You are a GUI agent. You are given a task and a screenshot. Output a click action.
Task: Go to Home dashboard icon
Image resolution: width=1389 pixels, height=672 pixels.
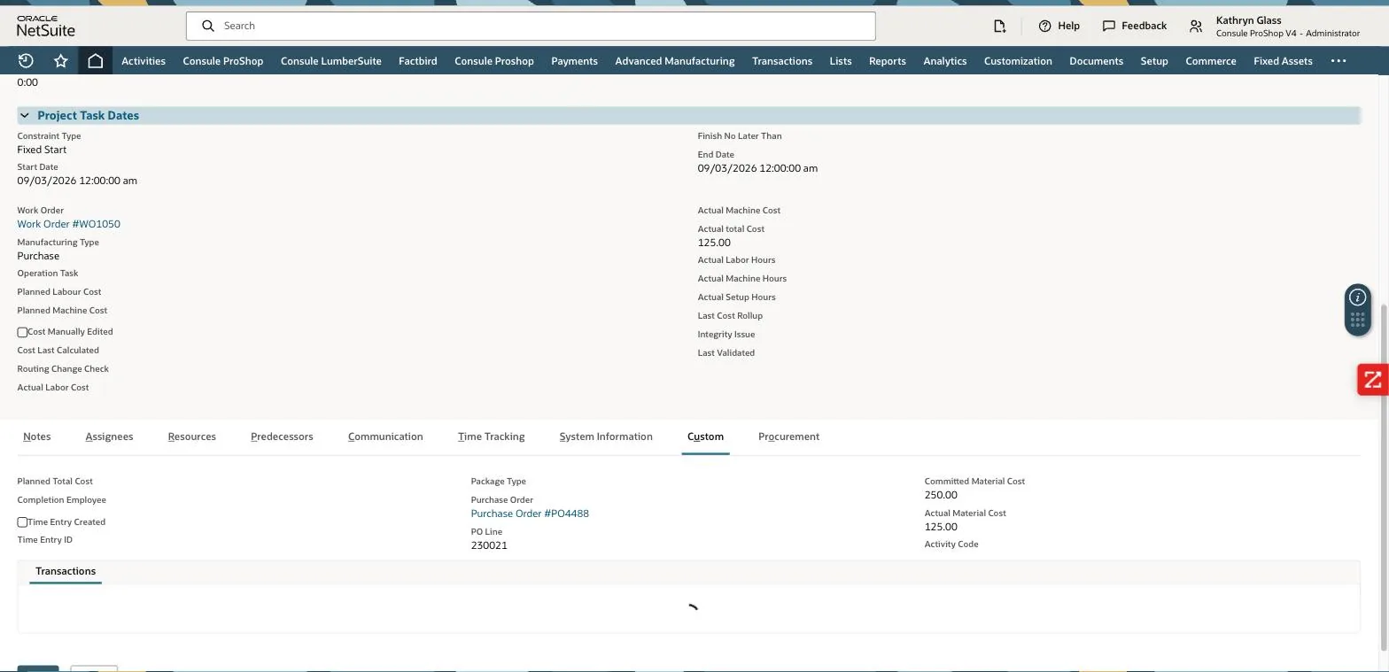95,61
